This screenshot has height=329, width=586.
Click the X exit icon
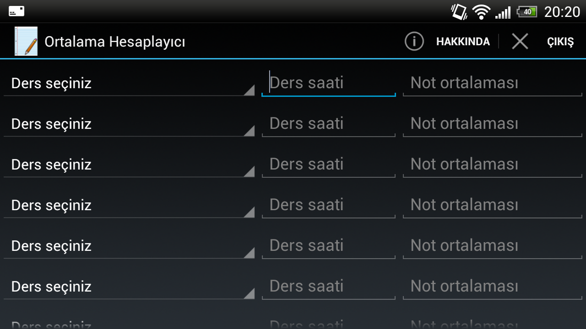pyautogui.click(x=520, y=42)
